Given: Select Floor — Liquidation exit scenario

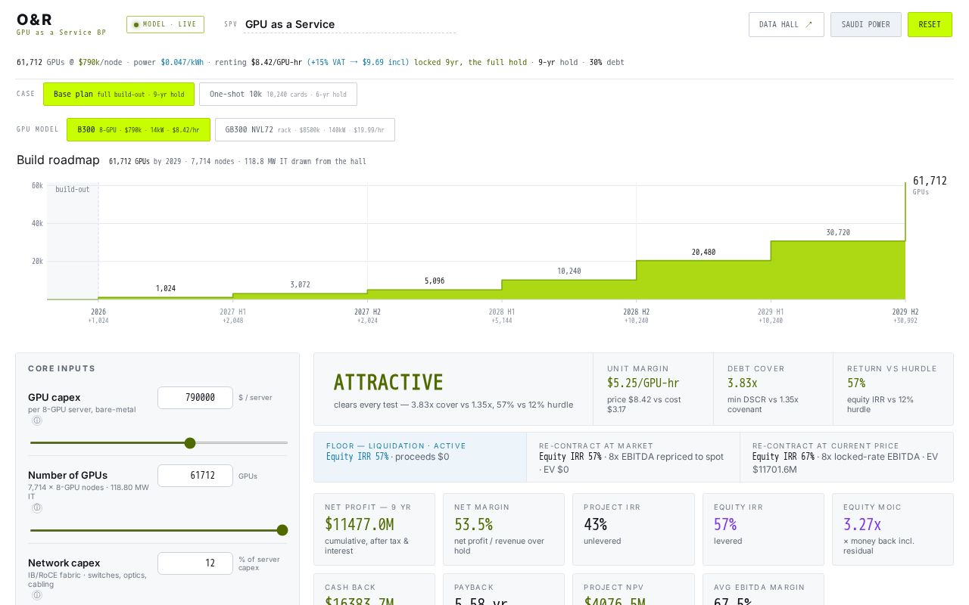Looking at the screenshot, I should point(420,457).
